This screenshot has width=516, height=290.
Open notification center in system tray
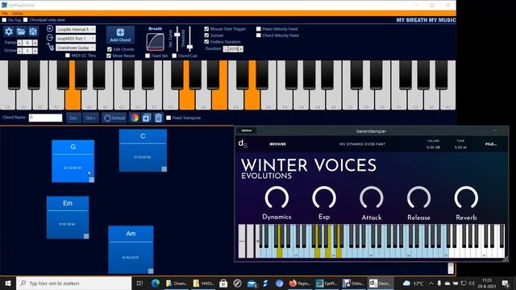tap(506, 283)
